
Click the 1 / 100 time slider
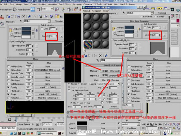pos(21,115)
